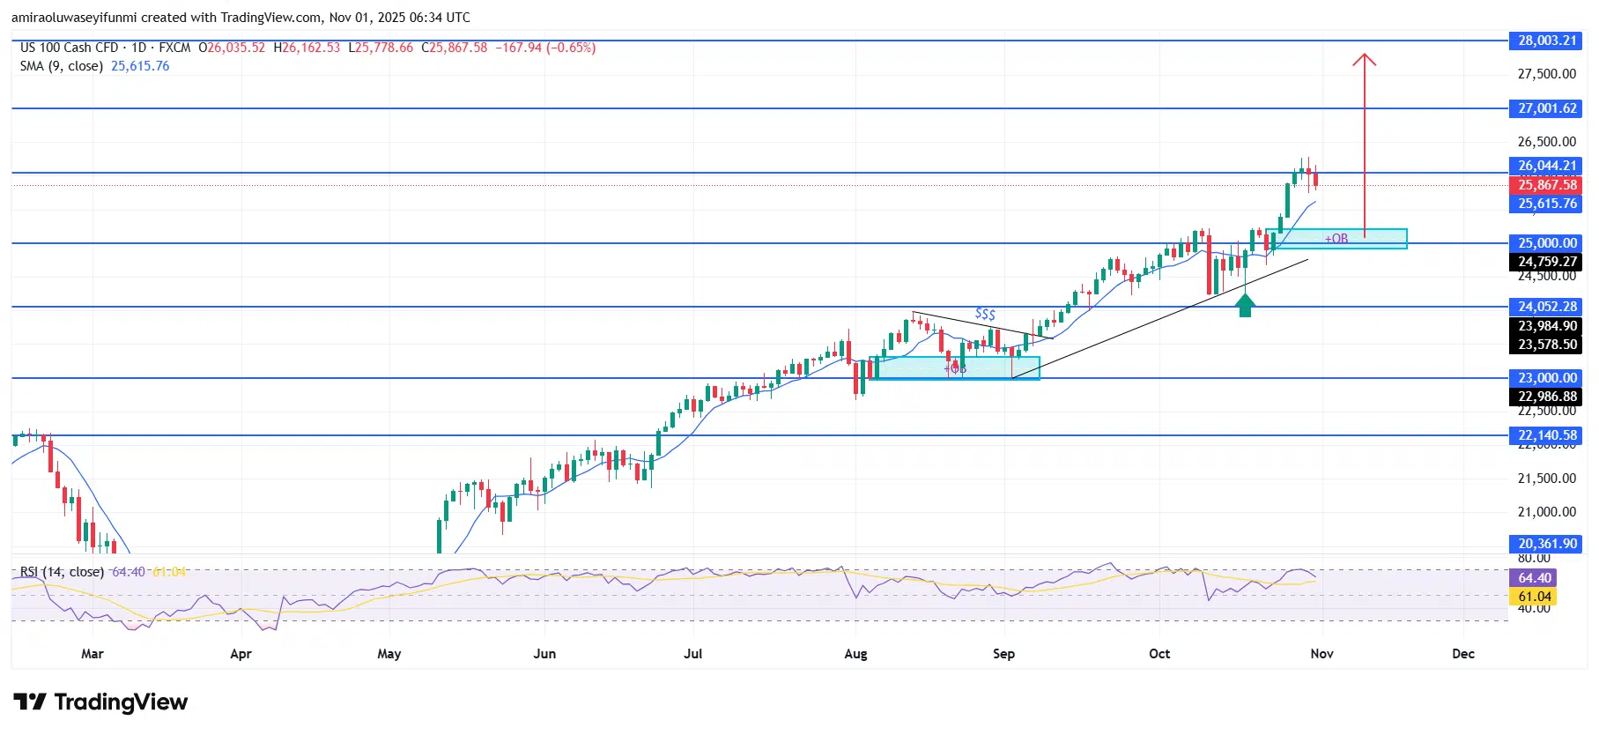Image resolution: width=1599 pixels, height=735 pixels.
Task: Click the Aug label on time axis
Action: tap(855, 654)
